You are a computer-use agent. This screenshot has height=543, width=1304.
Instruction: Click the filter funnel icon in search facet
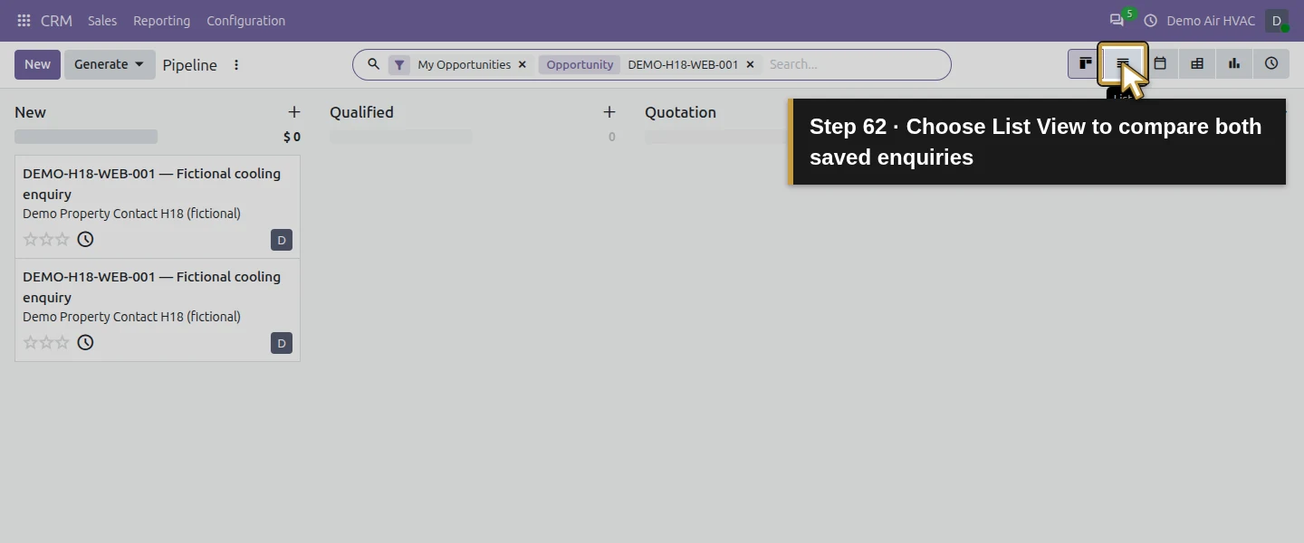(399, 64)
